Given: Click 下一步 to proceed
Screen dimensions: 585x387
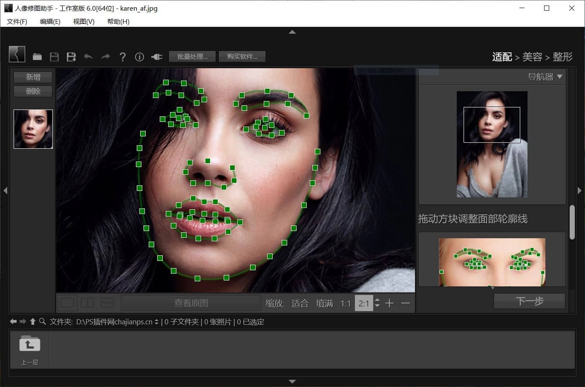Looking at the screenshot, I should (530, 301).
